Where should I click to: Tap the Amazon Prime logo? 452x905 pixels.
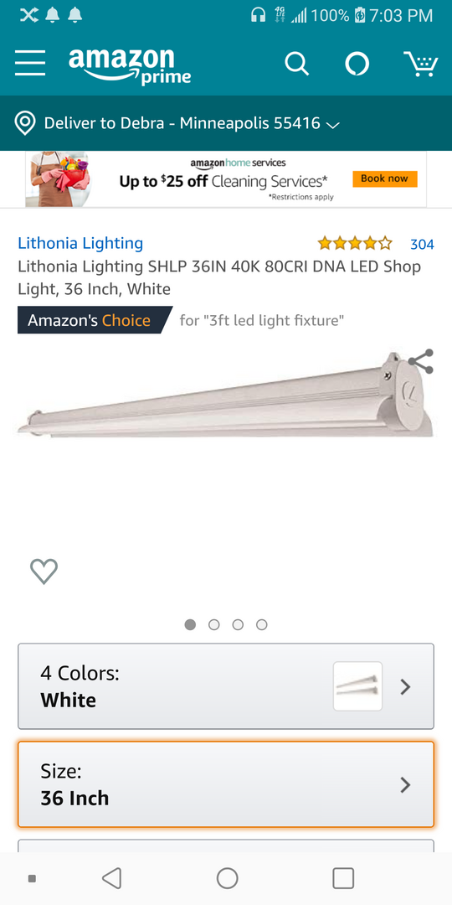pyautogui.click(x=130, y=66)
